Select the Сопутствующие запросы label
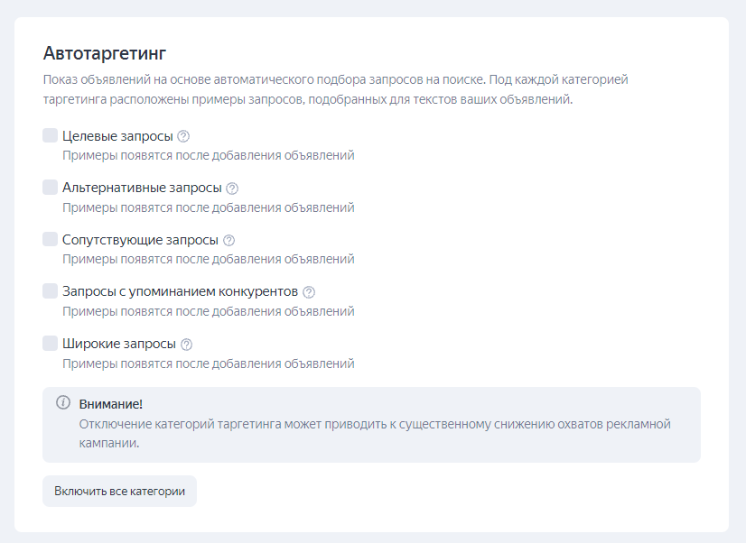 tap(140, 241)
